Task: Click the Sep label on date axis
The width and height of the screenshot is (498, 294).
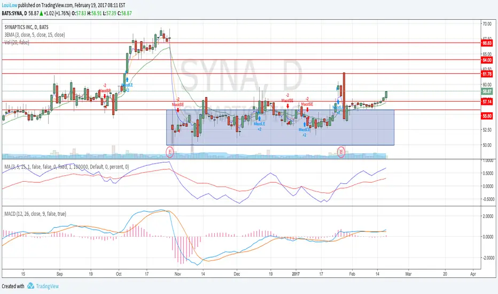Action: [x=59, y=274]
